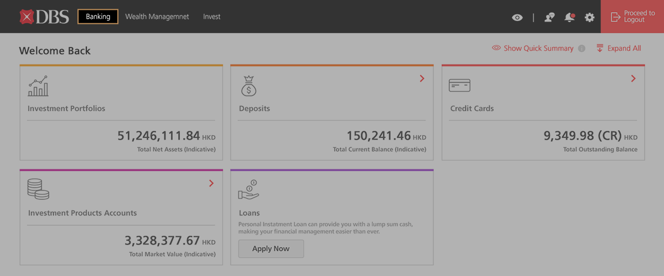Open the Invest tab

[211, 17]
